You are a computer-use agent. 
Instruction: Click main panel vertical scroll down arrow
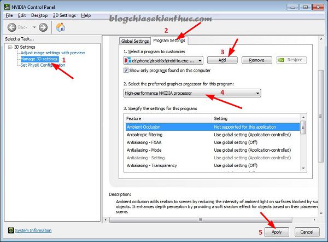coord(321,214)
